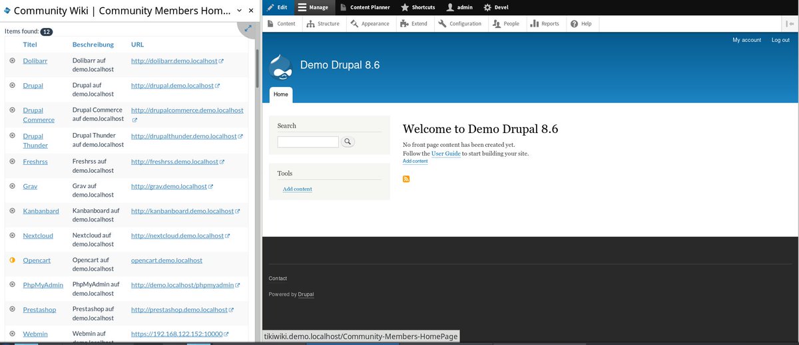Expand the Community Wiki panel title chevron

coord(239,11)
